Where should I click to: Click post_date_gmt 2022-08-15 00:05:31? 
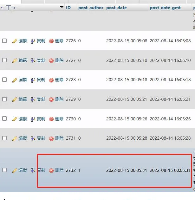click(170, 170)
